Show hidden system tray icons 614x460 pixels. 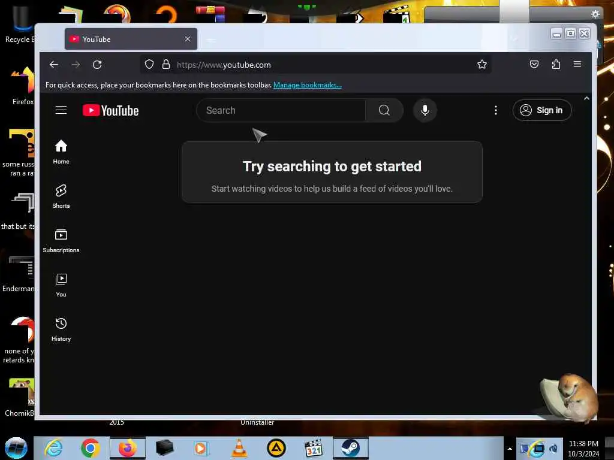pyautogui.click(x=510, y=449)
